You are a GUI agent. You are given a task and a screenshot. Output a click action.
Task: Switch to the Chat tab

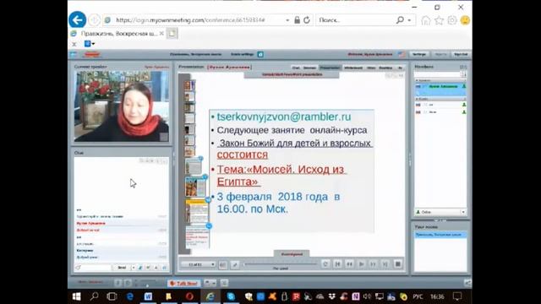click(296, 68)
